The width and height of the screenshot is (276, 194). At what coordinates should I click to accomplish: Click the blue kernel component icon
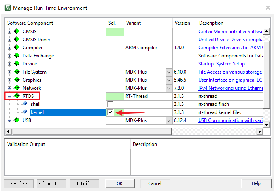[x=25, y=112]
